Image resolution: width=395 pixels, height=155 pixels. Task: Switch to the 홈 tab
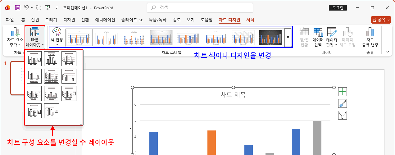[x=23, y=20]
